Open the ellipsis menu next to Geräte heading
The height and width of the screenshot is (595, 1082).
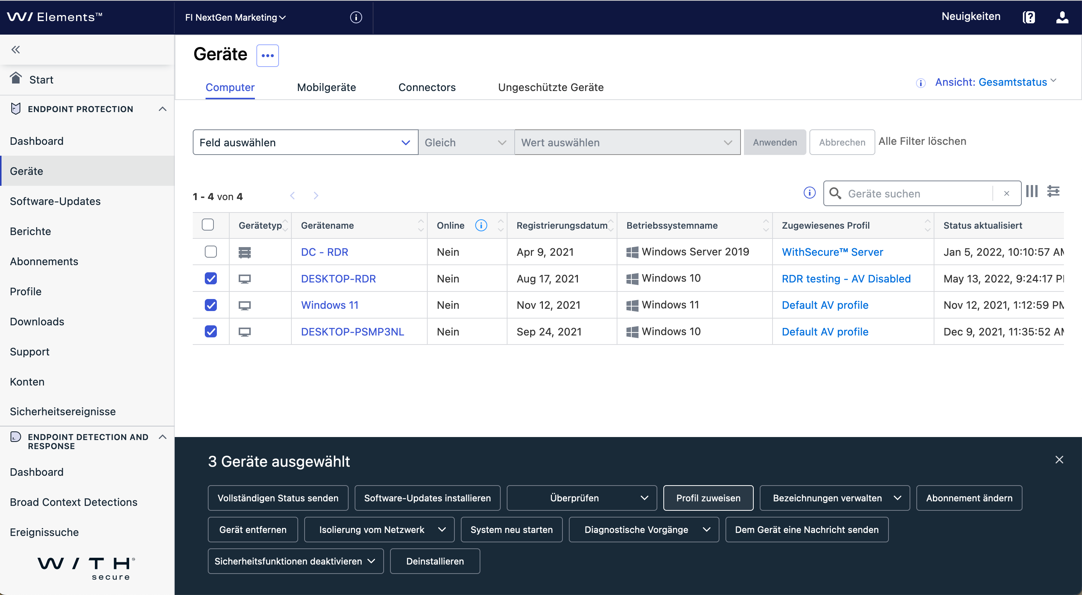(x=268, y=55)
